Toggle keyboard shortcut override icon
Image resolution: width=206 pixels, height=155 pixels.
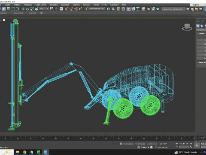[61, 9]
